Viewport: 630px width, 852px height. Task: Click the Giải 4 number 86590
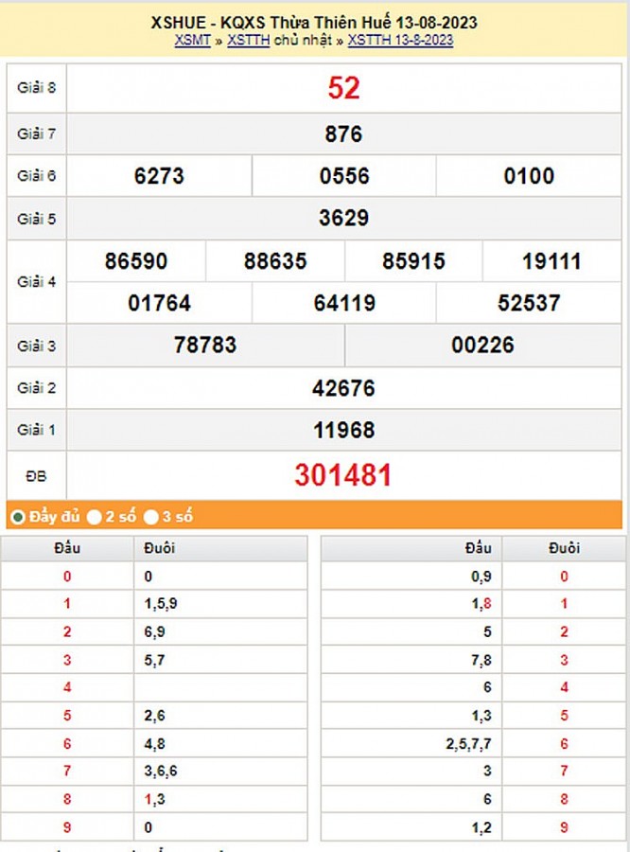tap(136, 261)
